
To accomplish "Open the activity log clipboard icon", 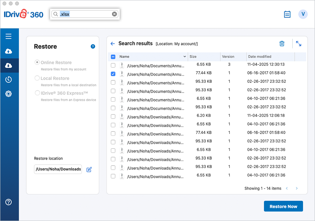I will point(287,14).
